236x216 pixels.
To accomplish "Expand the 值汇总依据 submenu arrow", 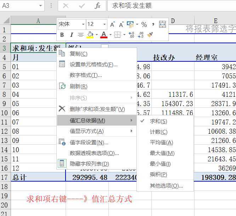I will tap(131, 120).
